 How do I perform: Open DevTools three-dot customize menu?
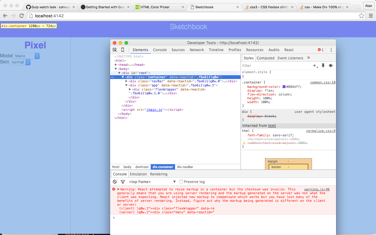pos(331,50)
